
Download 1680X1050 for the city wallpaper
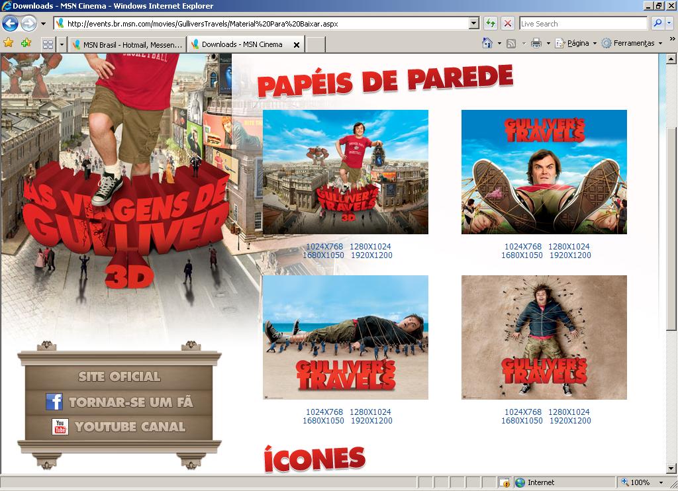(x=323, y=255)
